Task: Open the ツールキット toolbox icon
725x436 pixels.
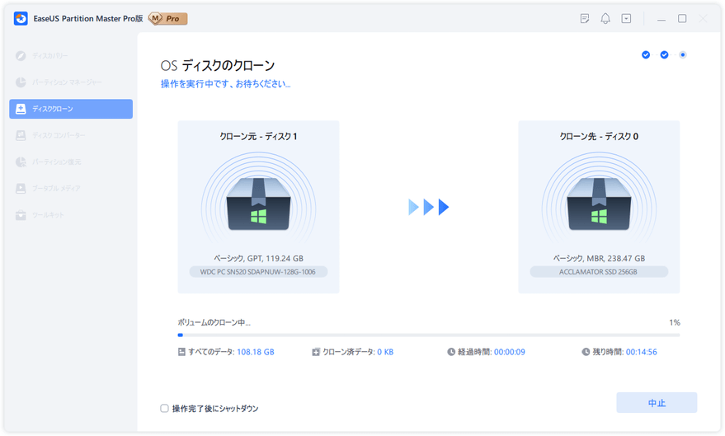Action: 21,215
